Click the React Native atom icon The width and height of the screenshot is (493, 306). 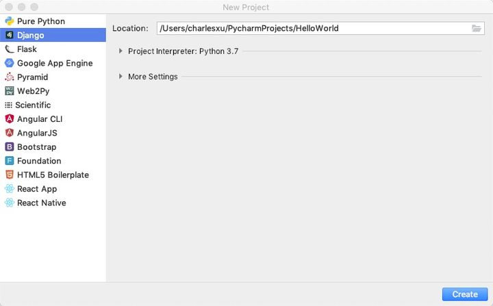point(10,203)
